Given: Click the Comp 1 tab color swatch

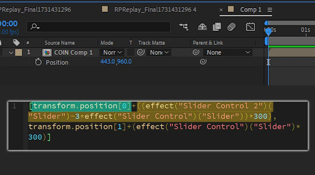Looking at the screenshot, I should (231, 9).
